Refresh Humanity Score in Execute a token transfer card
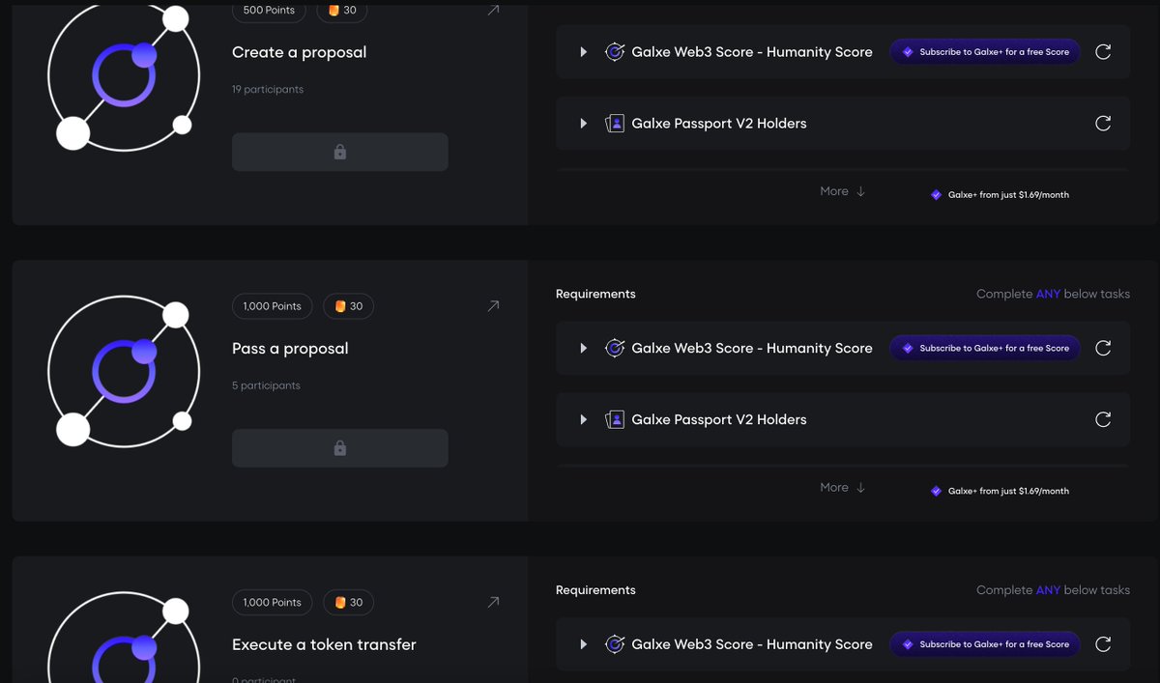Screen dimensions: 1160x683 pyautogui.click(x=1103, y=644)
